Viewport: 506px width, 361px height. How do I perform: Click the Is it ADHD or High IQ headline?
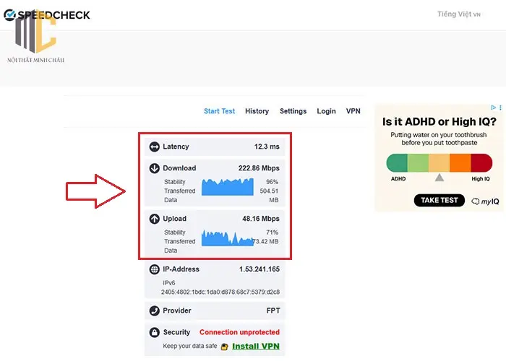[x=439, y=122]
